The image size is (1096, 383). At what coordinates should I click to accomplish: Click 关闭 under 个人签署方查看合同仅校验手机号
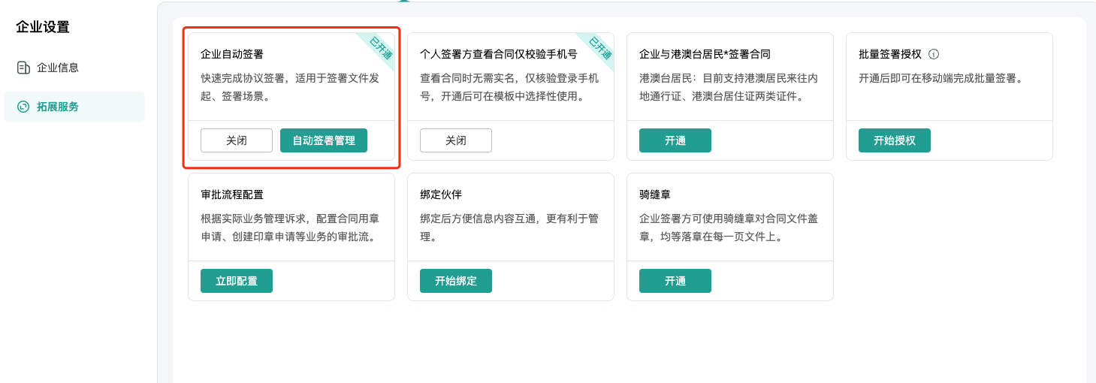456,140
